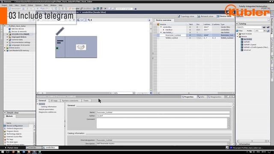
Task: Click the device view horizontal scrollbar
Action: pyautogui.click(x=74, y=93)
